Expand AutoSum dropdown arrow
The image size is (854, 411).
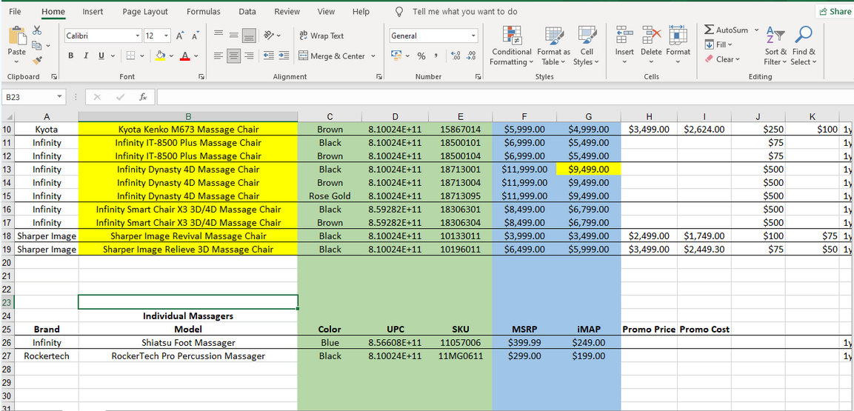coord(756,30)
